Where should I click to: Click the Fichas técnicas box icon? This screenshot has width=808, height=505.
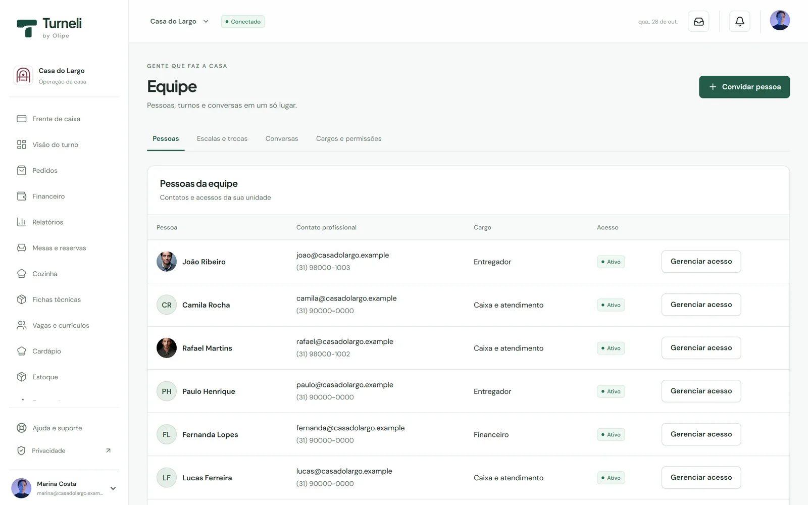pyautogui.click(x=22, y=299)
